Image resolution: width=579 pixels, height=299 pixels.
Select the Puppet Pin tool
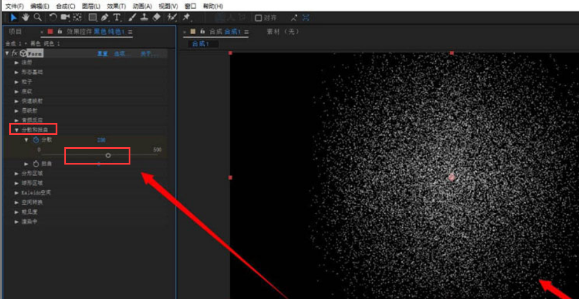pos(187,18)
